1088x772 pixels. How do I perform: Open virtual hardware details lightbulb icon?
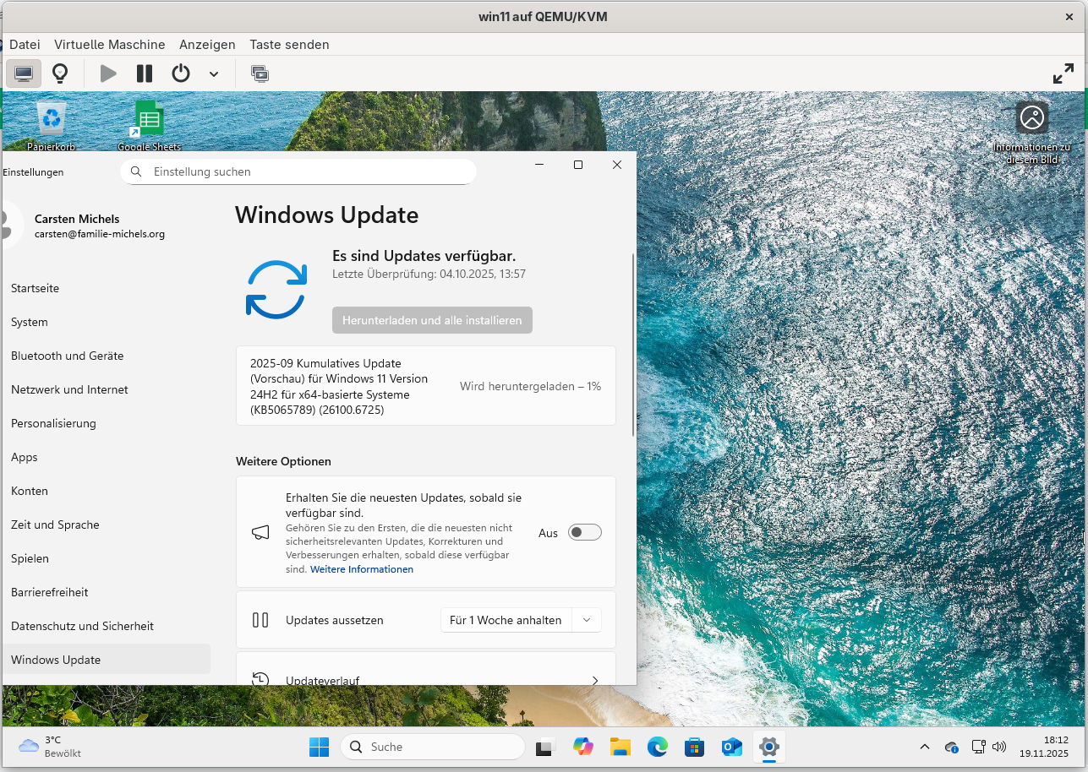coord(60,73)
